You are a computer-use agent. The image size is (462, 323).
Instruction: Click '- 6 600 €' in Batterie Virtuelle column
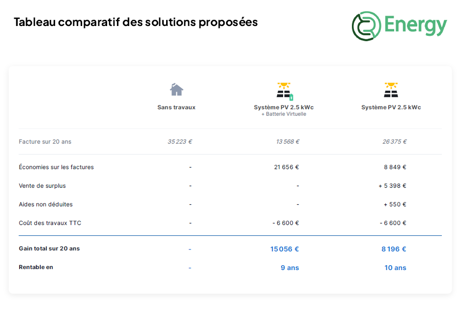(x=286, y=223)
